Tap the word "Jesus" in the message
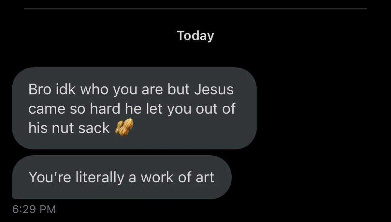Screen dimensions: 391x222 214,90
